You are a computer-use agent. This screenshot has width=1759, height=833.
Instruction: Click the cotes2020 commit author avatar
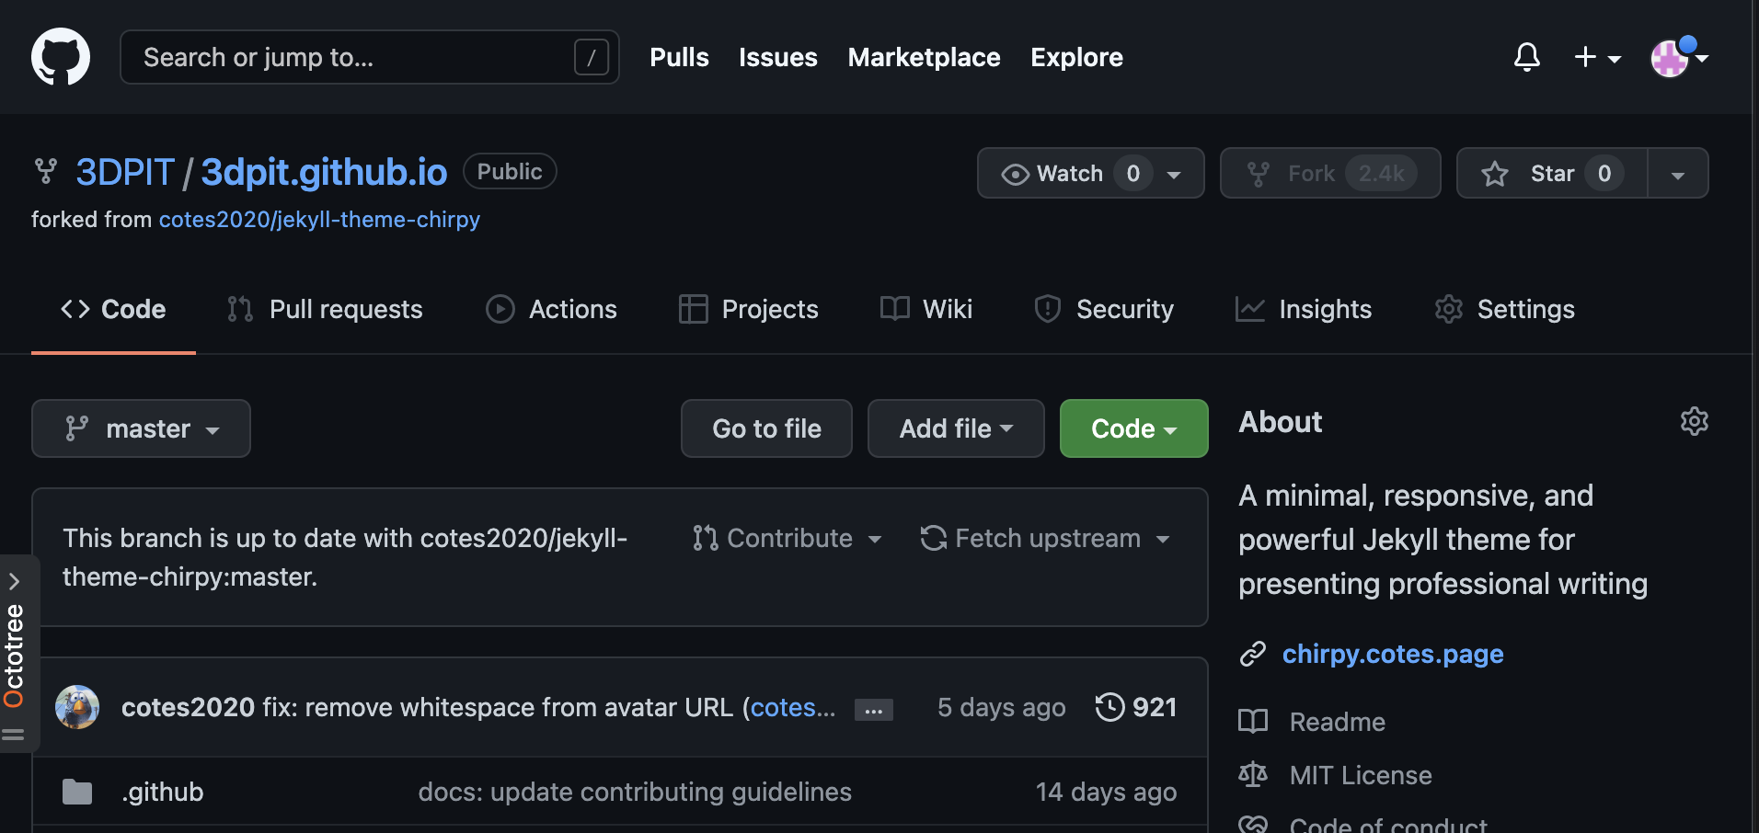[x=77, y=707]
